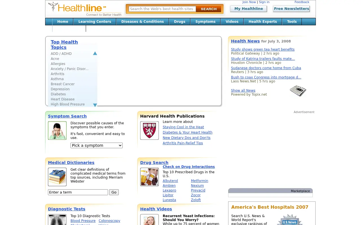361x225 pixels.
Task: Click the Enter a term input field
Action: 78,192
